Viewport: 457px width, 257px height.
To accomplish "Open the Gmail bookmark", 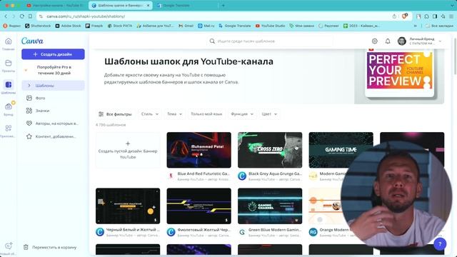I will pos(186,26).
